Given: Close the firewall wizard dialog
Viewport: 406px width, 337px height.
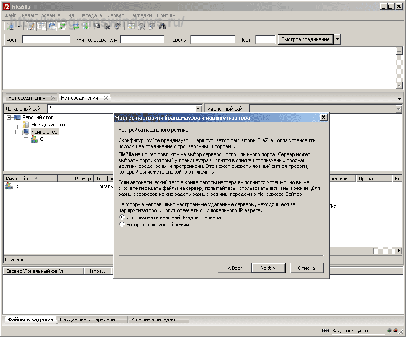Looking at the screenshot, I should pyautogui.click(x=323, y=118).
